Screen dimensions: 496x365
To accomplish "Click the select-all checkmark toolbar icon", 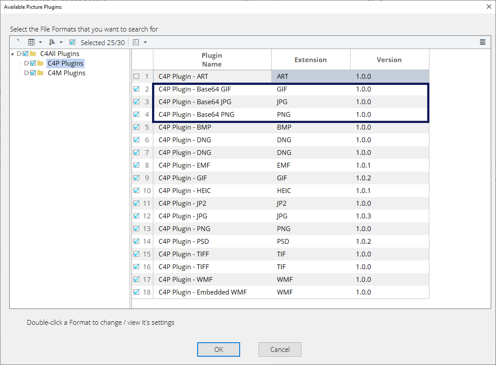I will [x=72, y=42].
